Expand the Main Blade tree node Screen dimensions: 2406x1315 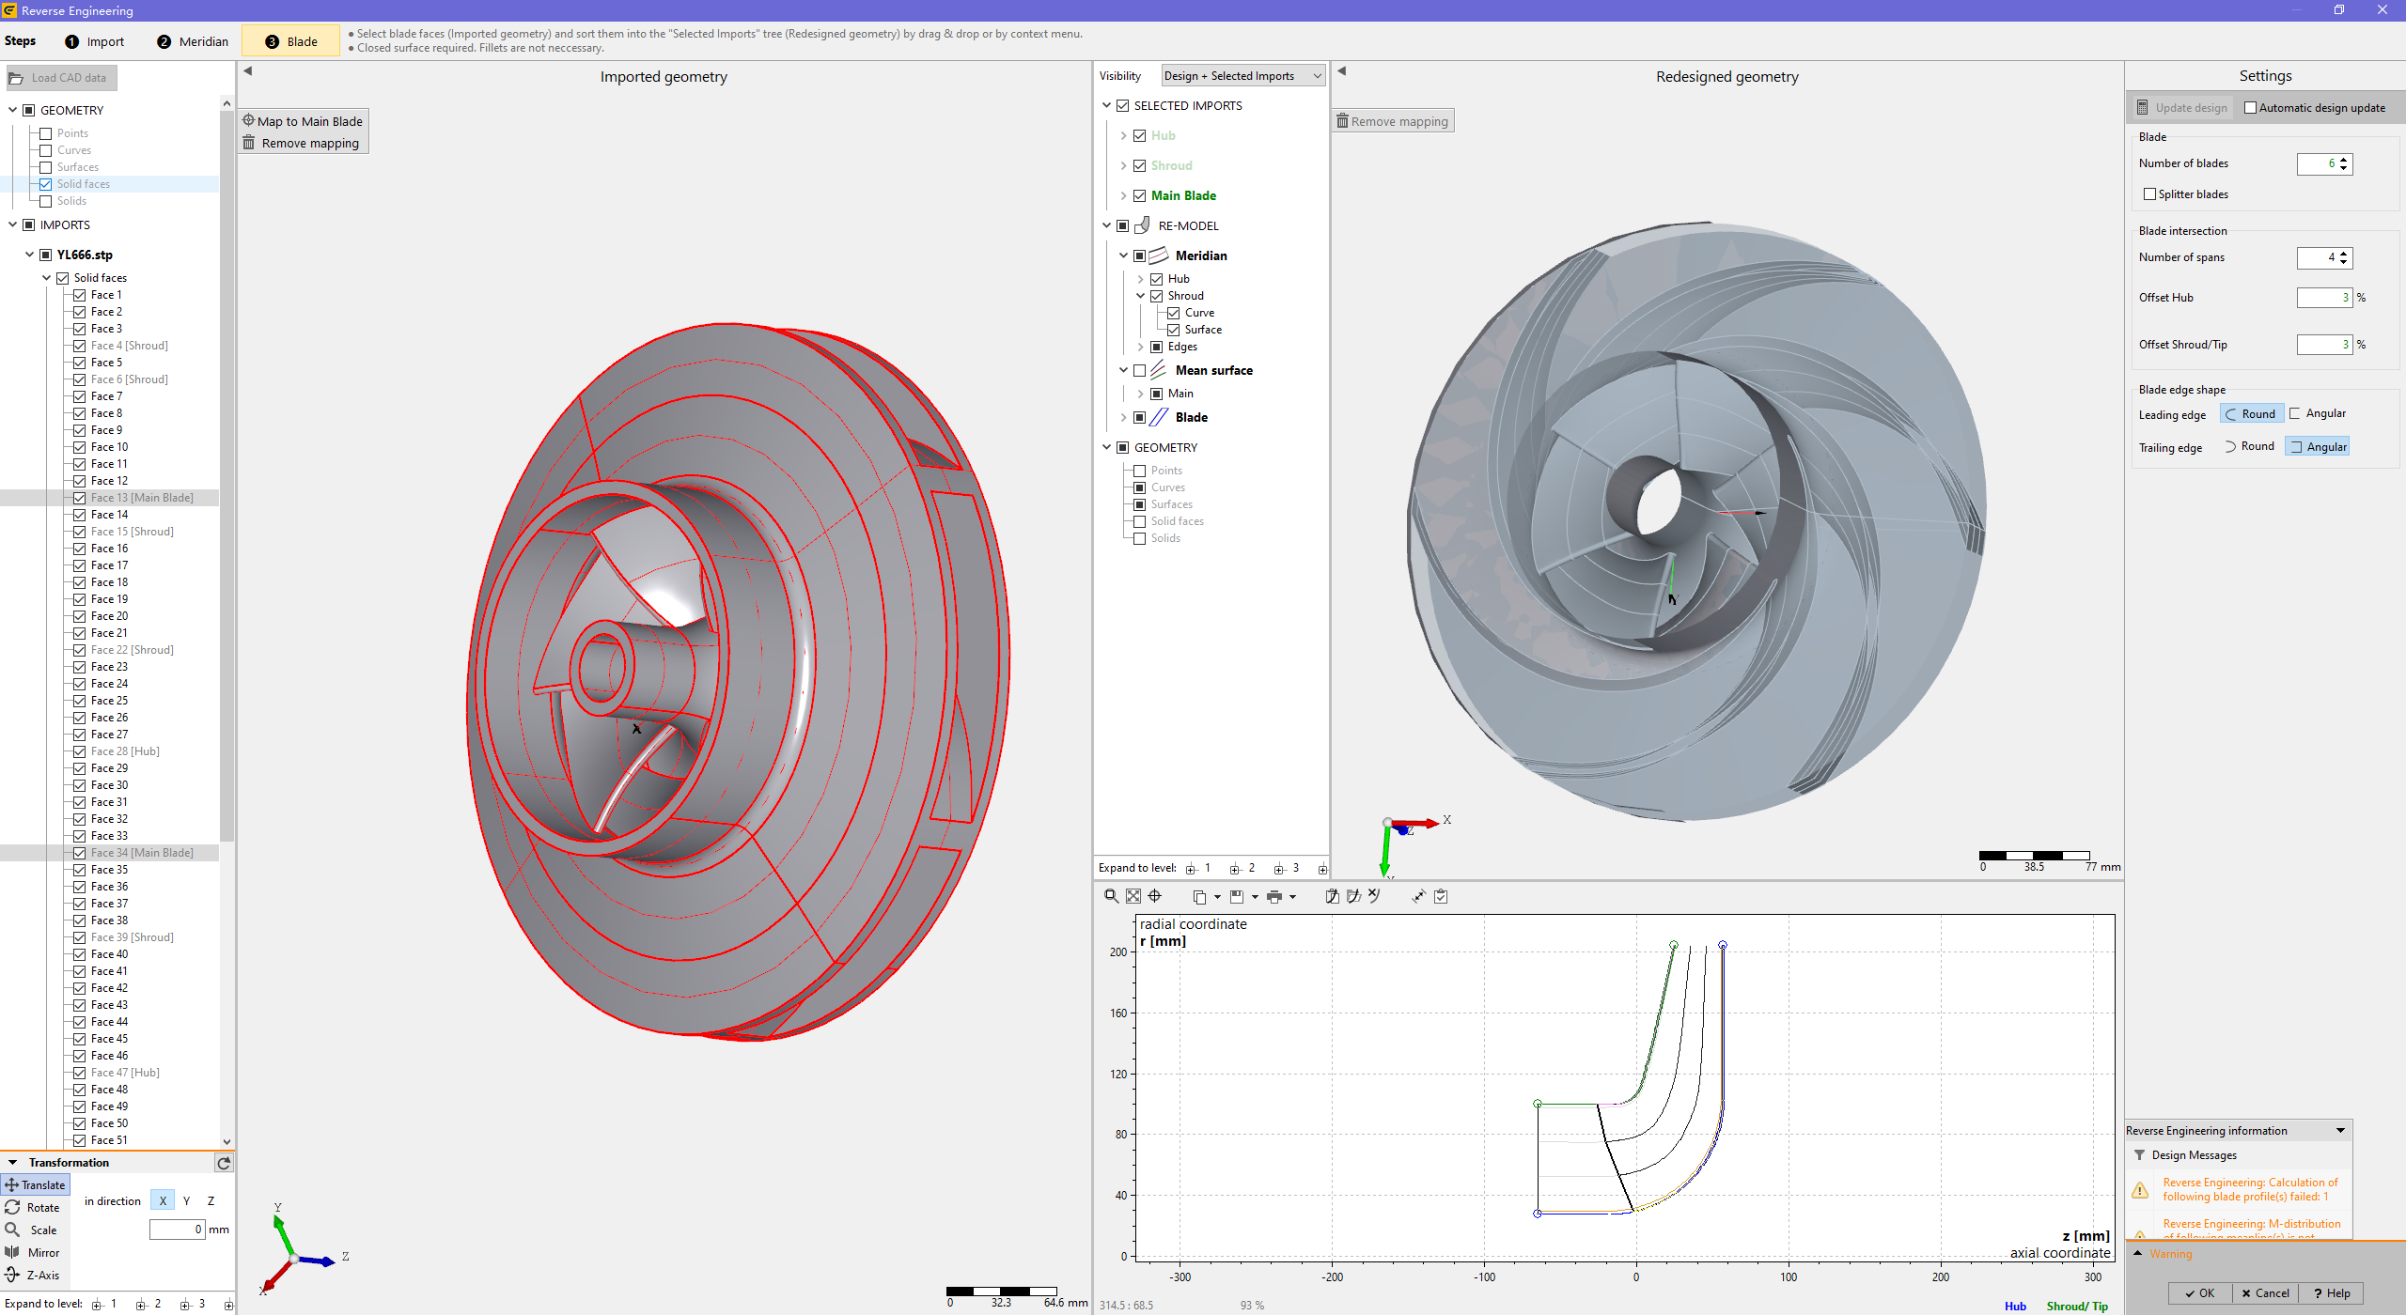[1123, 195]
